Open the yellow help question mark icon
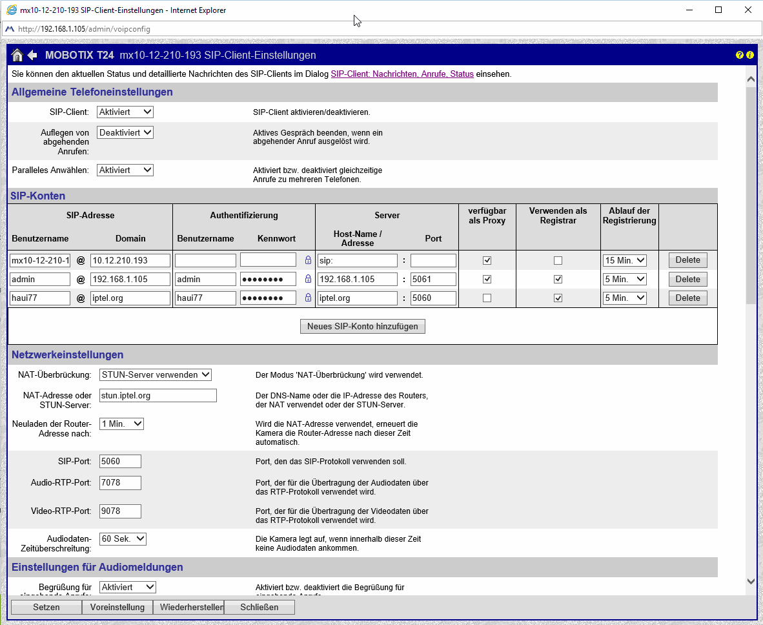This screenshot has width=763, height=625. (740, 56)
